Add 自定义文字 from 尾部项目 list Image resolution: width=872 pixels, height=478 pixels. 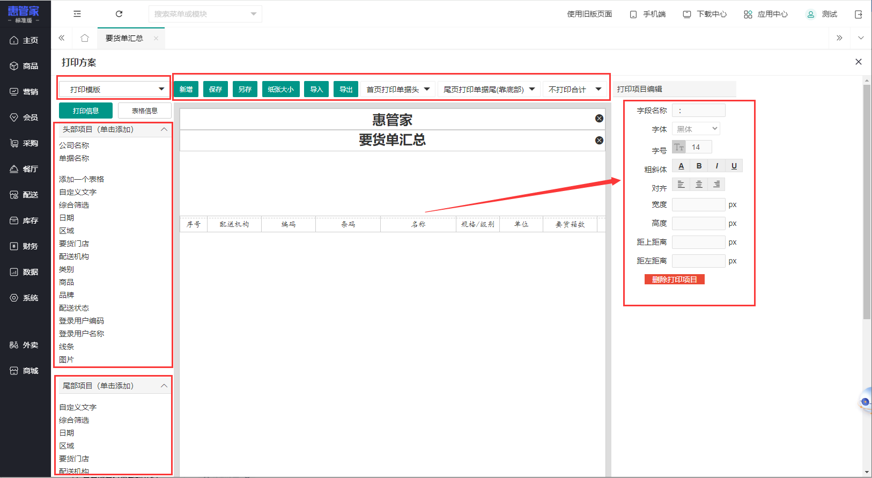(78, 407)
